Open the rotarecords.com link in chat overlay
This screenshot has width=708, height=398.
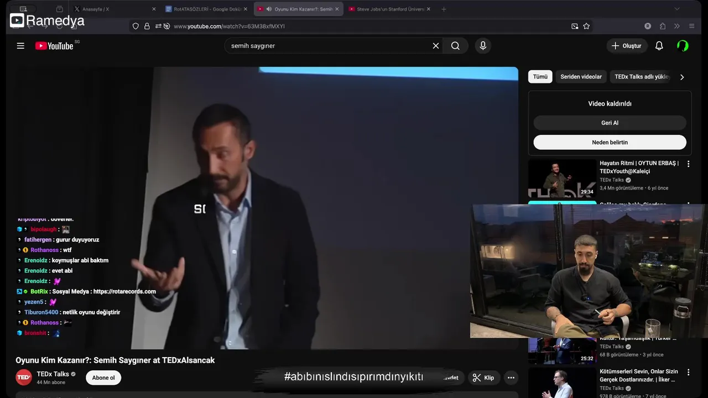click(124, 291)
